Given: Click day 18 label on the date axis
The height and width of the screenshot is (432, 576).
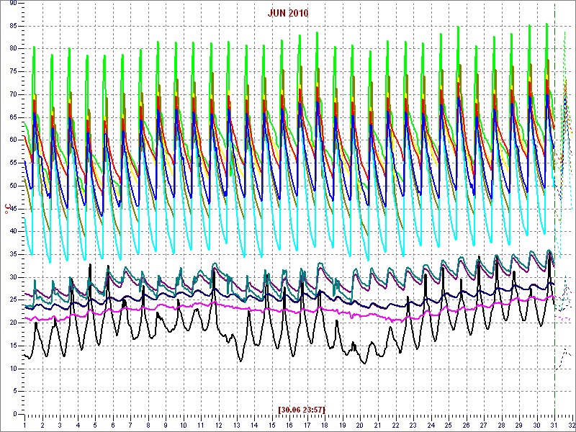Looking at the screenshot, I should click(x=325, y=425).
